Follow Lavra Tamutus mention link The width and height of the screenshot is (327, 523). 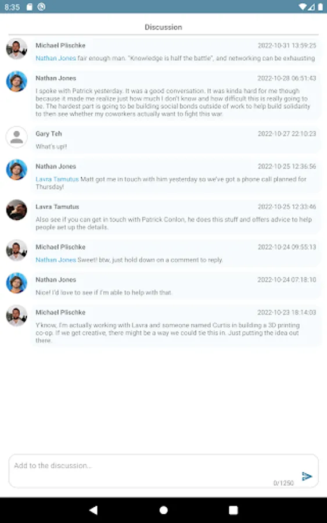point(57,179)
